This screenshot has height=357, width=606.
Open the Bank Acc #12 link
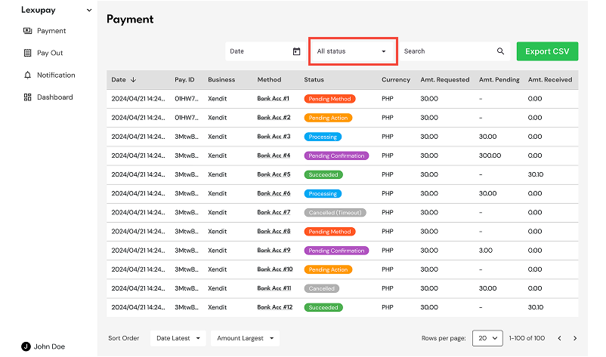(275, 307)
